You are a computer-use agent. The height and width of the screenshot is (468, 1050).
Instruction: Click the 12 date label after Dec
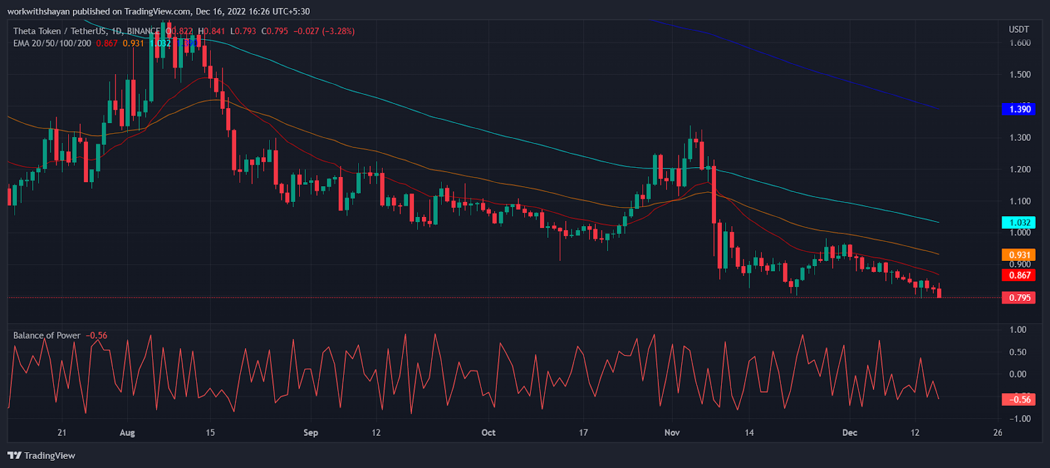coord(915,433)
